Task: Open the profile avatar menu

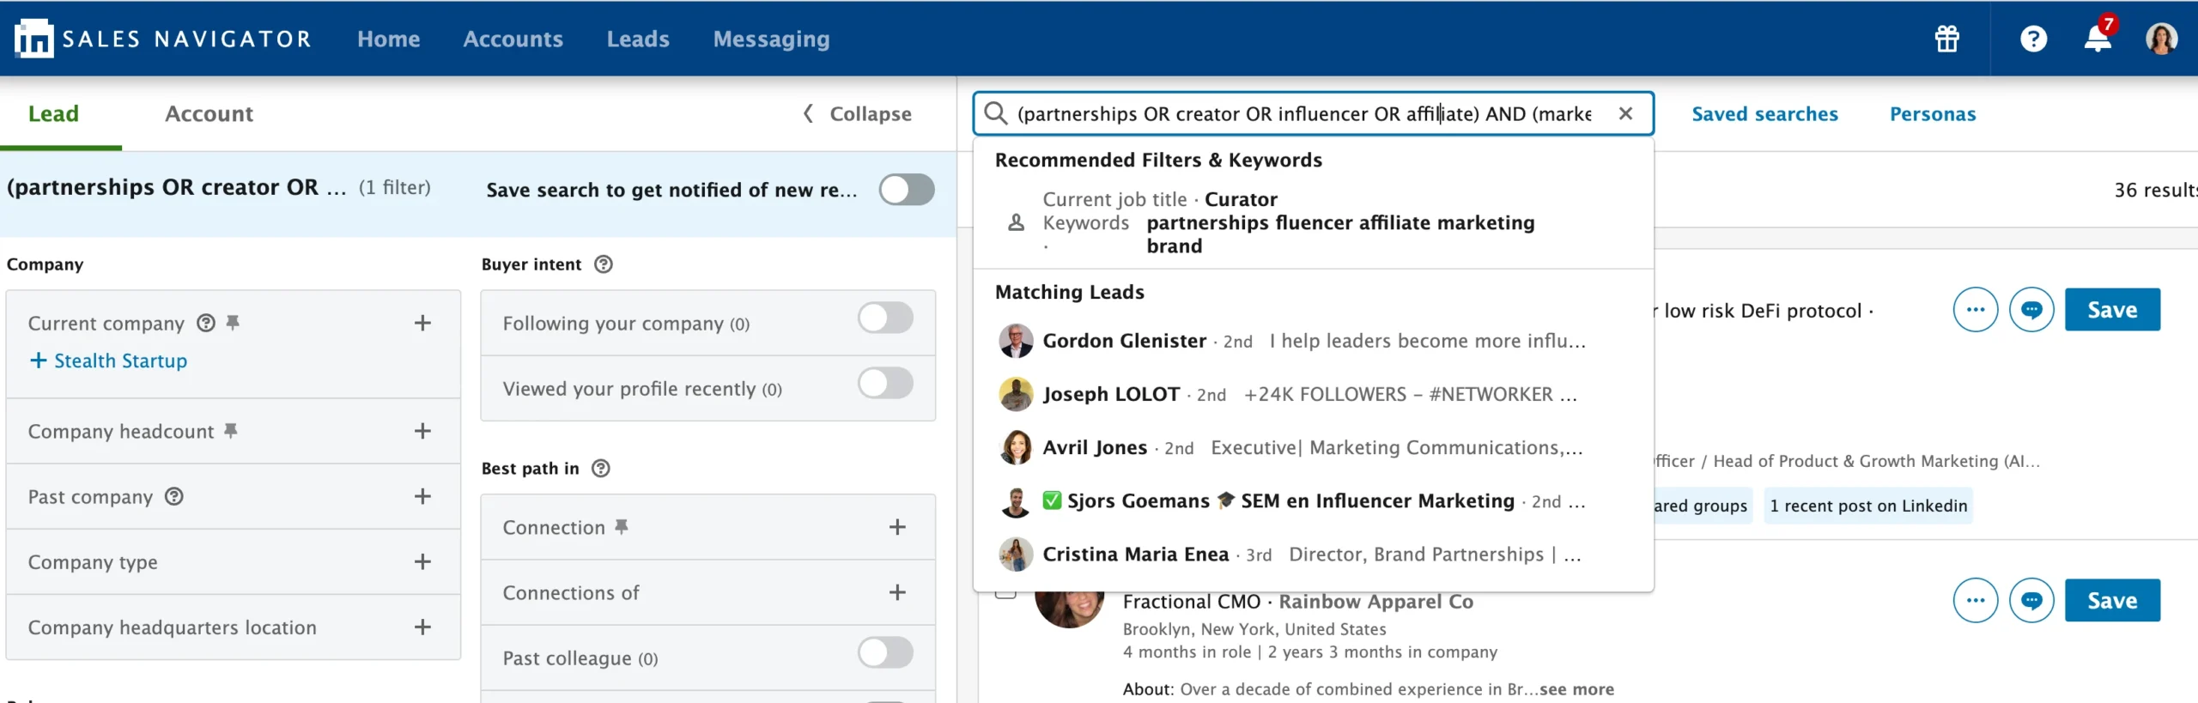Action: [2161, 39]
